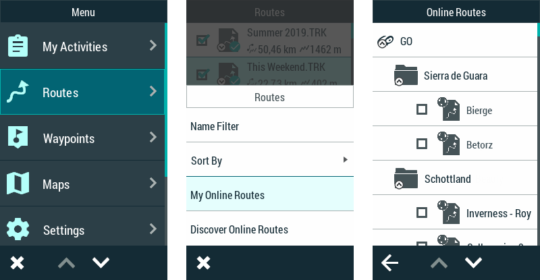
Task: Open My Activities clipboard icon
Action: (x=18, y=47)
